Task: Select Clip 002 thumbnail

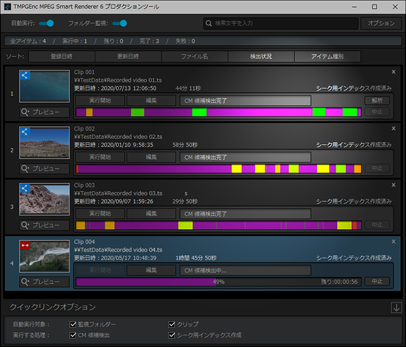Action: pyautogui.click(x=44, y=143)
